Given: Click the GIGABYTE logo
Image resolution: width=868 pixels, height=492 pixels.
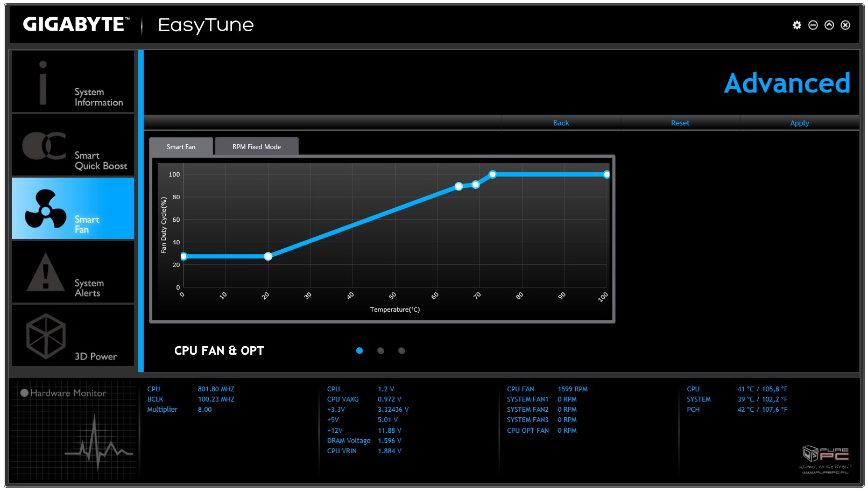Looking at the screenshot, I should click(x=76, y=24).
